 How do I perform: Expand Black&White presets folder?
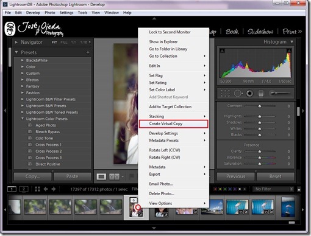23,60
